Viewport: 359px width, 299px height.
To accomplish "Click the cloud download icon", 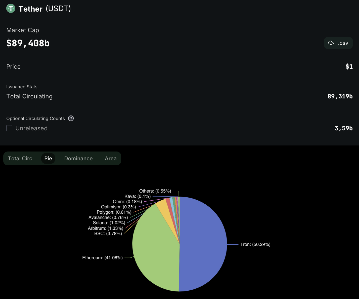I will click(x=331, y=43).
